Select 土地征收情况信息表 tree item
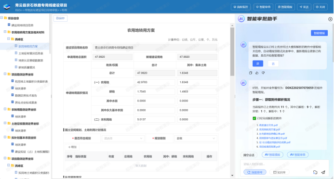Image resolution: width=334 pixels, height=179 pixels. pyautogui.click(x=31, y=53)
